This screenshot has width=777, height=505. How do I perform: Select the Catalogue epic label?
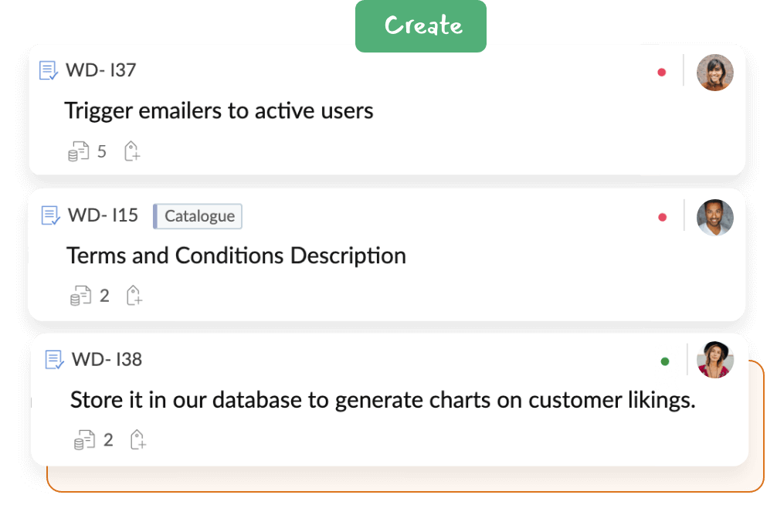click(198, 216)
